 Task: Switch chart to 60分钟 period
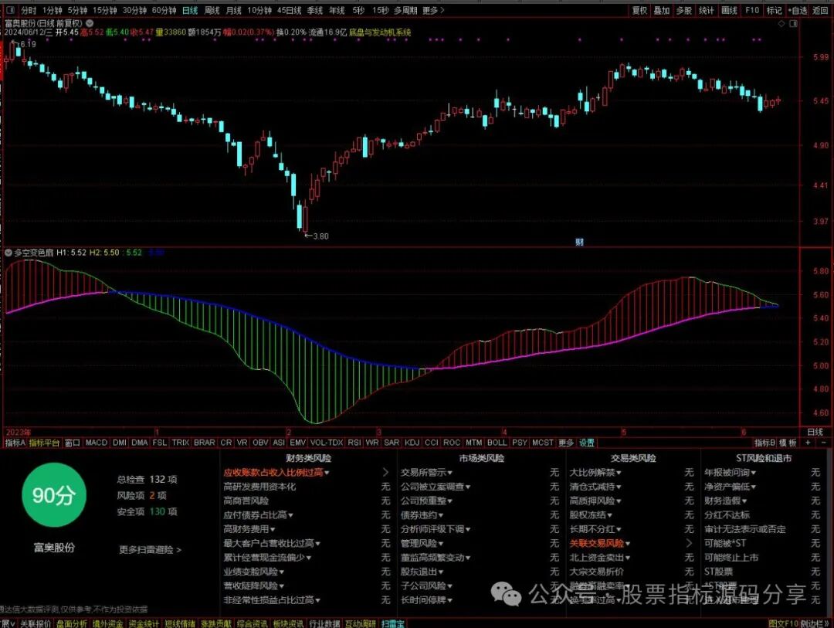164,10
